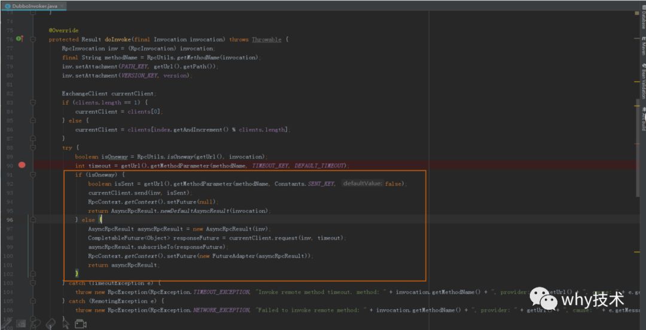Click the video camera icon at bottom
Screen dimensions: 646x330
(80, 323)
